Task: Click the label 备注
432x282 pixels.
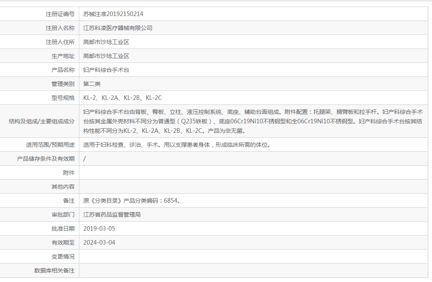Action: click(x=69, y=201)
